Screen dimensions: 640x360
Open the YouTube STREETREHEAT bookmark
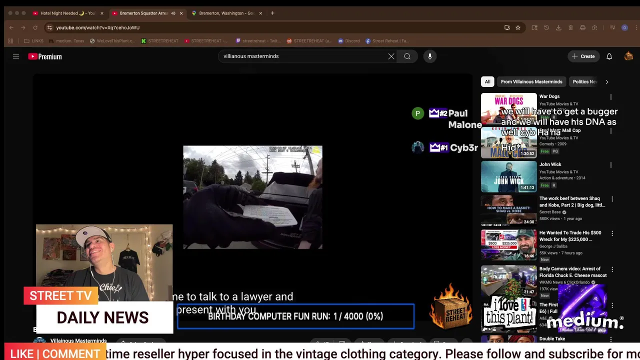[206, 41]
